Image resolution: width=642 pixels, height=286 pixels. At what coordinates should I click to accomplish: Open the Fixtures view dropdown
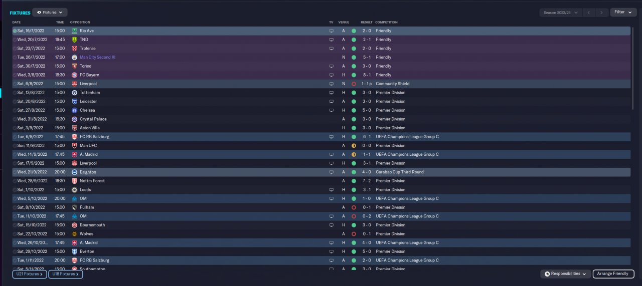[x=50, y=12]
